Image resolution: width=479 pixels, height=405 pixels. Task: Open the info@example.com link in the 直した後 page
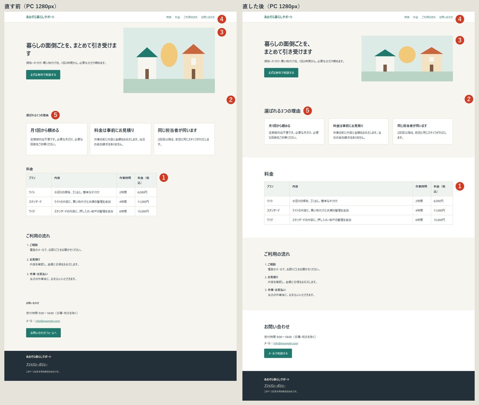tap(285, 343)
